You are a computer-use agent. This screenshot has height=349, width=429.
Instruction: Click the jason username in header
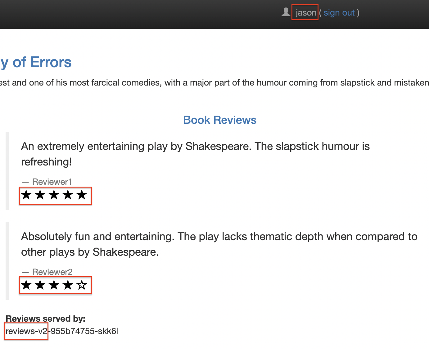pyautogui.click(x=306, y=13)
